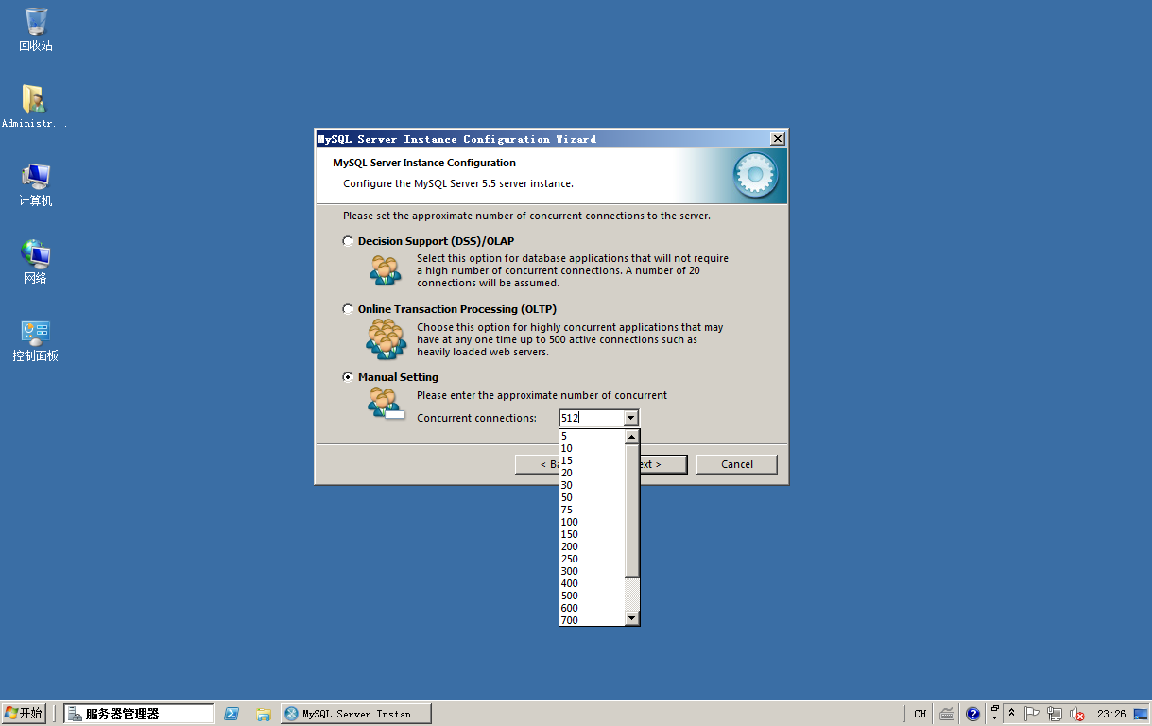Select the 控制面板 desktop icon
The image size is (1152, 726).
[x=36, y=340]
